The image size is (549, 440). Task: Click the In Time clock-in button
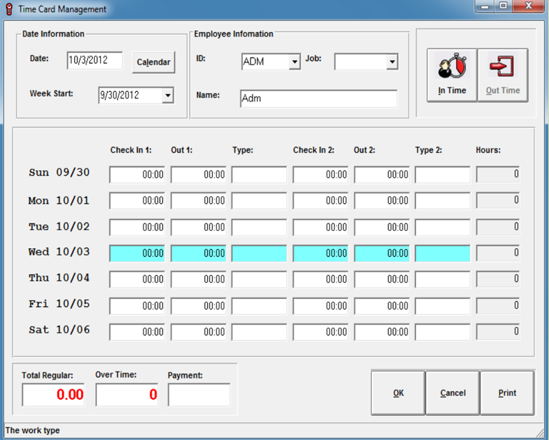[x=452, y=75]
